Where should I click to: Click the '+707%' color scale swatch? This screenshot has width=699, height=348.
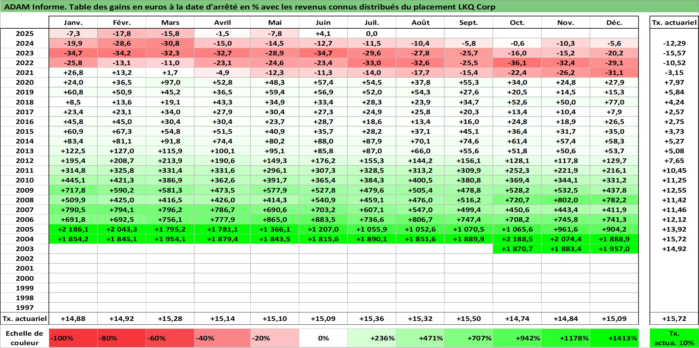point(469,338)
